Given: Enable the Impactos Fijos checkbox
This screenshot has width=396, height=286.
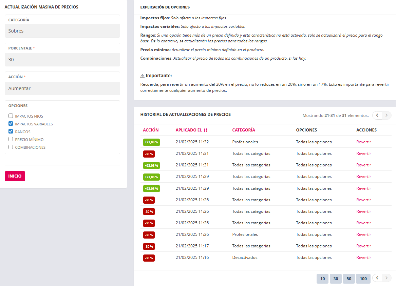Looking at the screenshot, I should 11,116.
